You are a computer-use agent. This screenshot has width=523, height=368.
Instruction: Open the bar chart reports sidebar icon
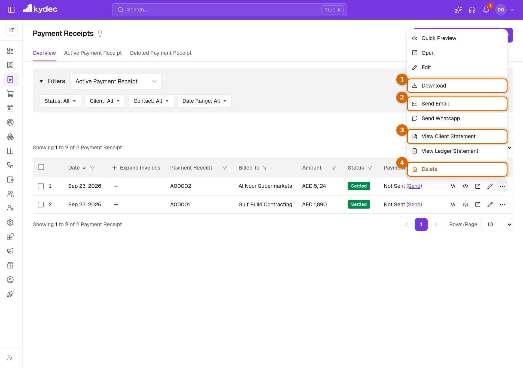(10, 151)
